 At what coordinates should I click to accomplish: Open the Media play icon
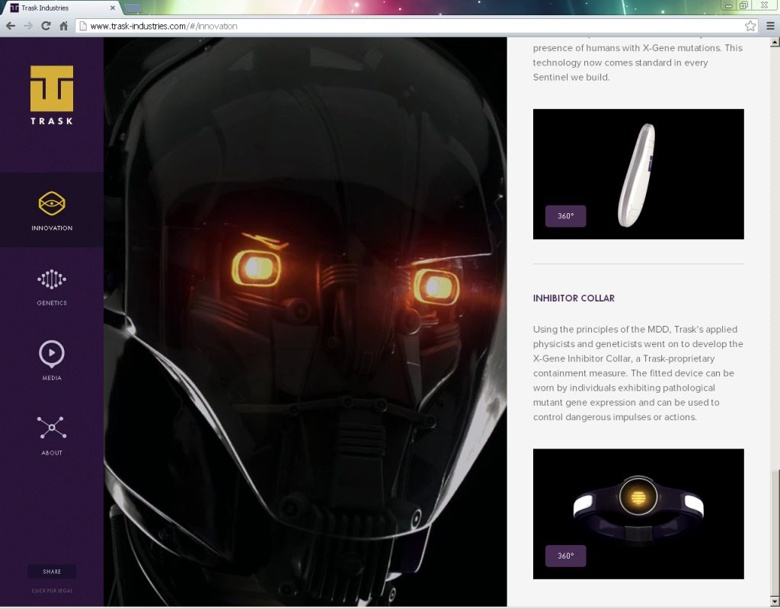pyautogui.click(x=52, y=353)
